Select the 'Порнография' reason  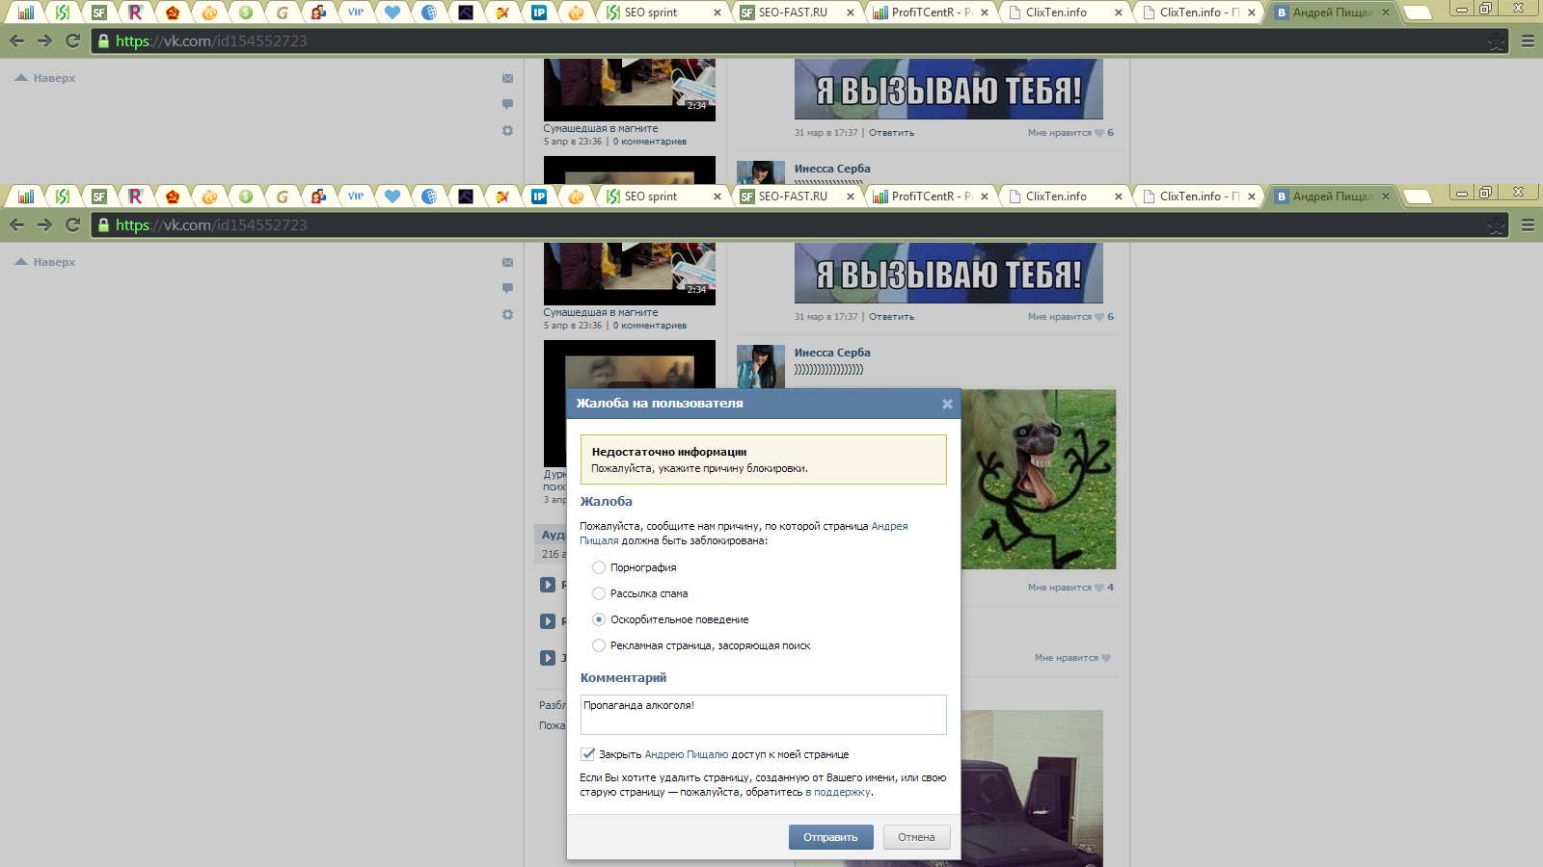pyautogui.click(x=599, y=567)
